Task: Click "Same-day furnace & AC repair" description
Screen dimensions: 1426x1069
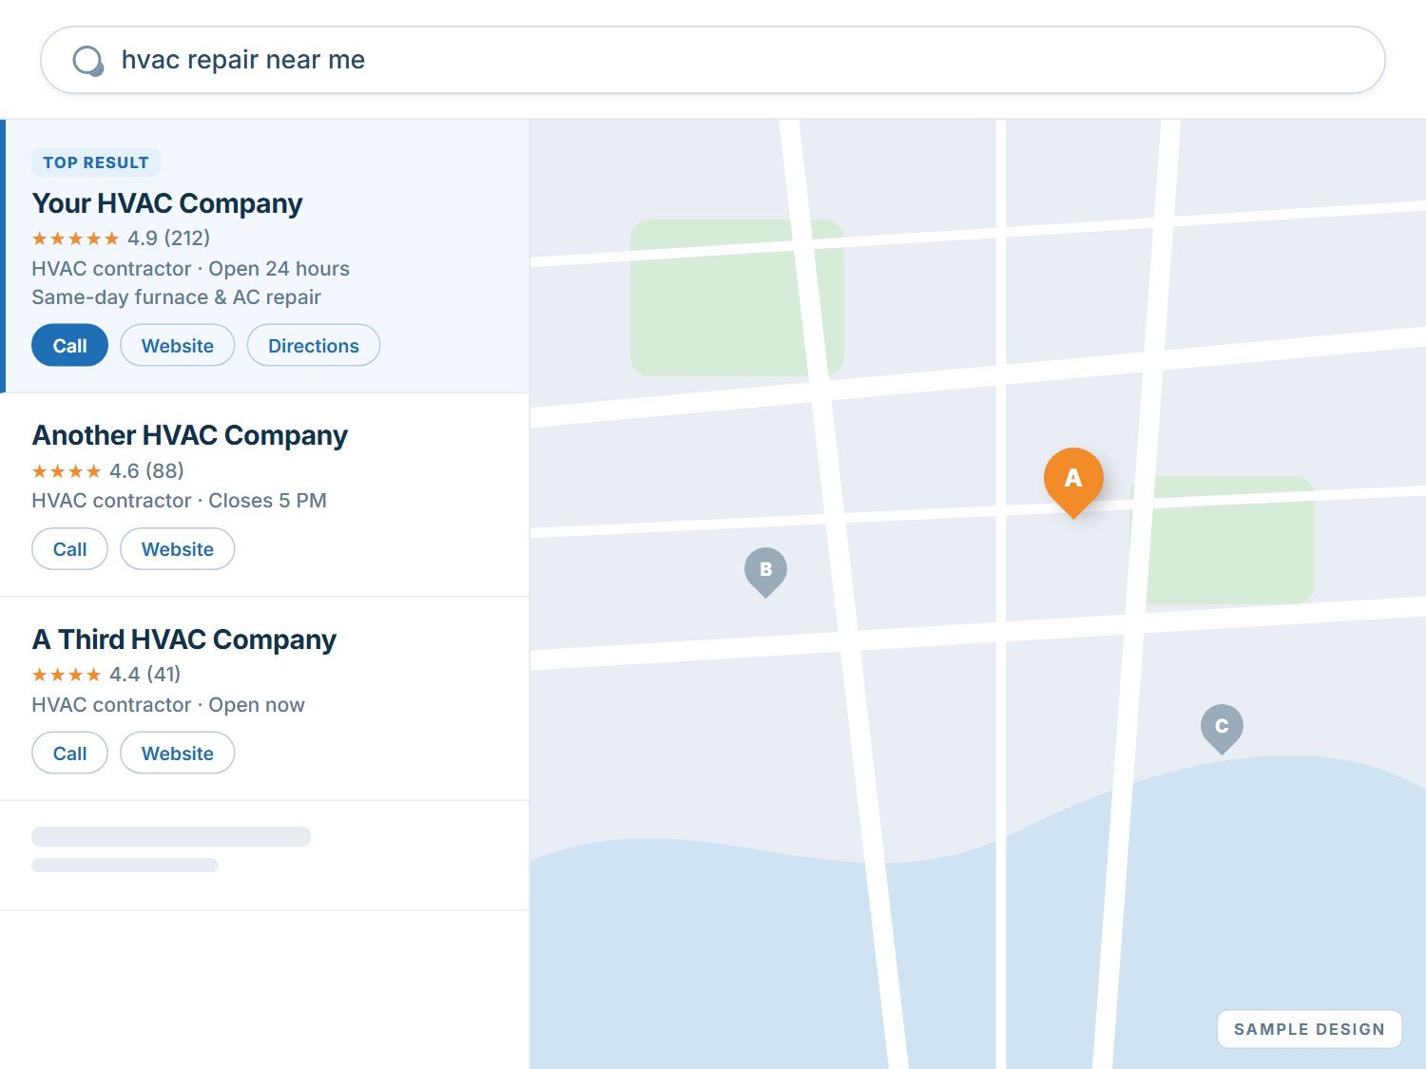Action: coord(177,296)
